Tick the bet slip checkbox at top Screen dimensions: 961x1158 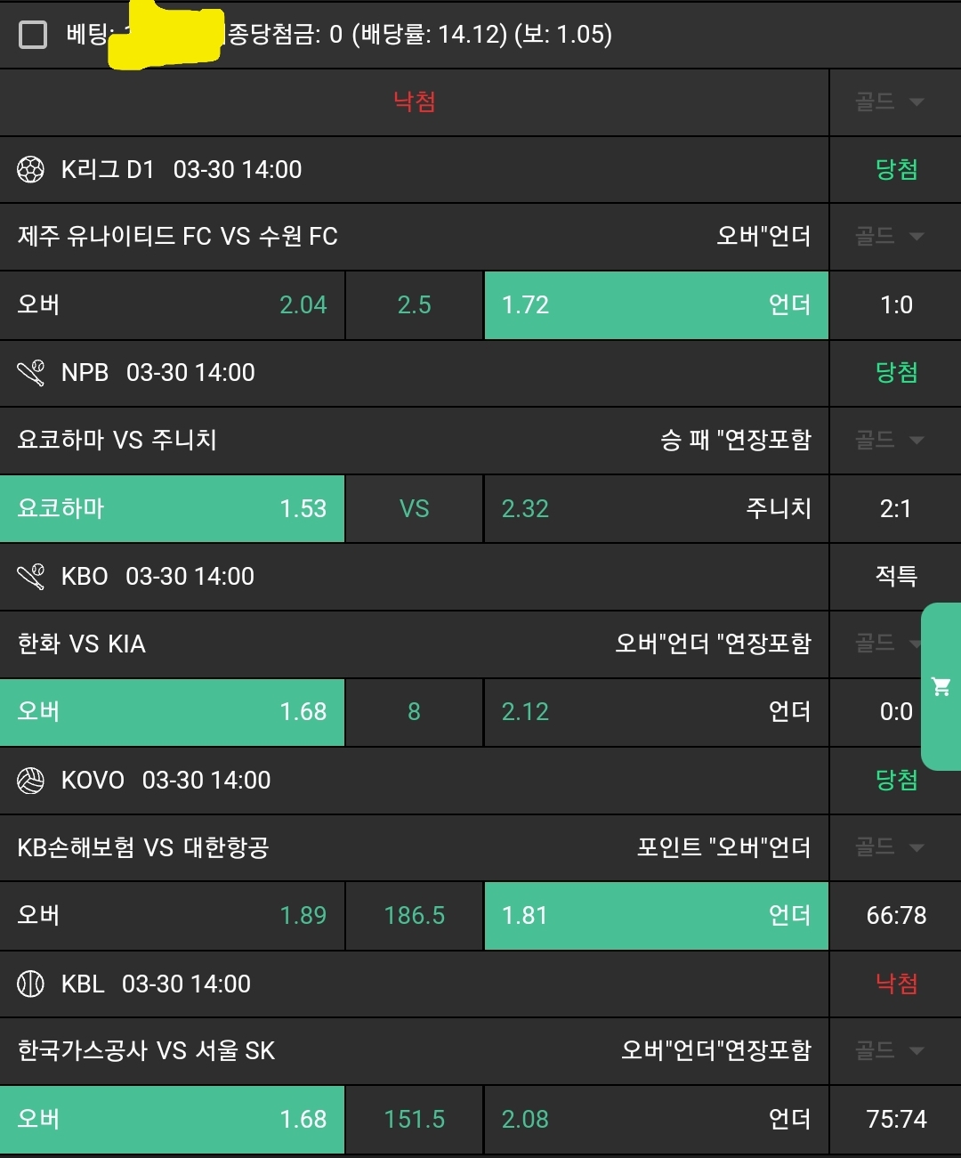(33, 35)
